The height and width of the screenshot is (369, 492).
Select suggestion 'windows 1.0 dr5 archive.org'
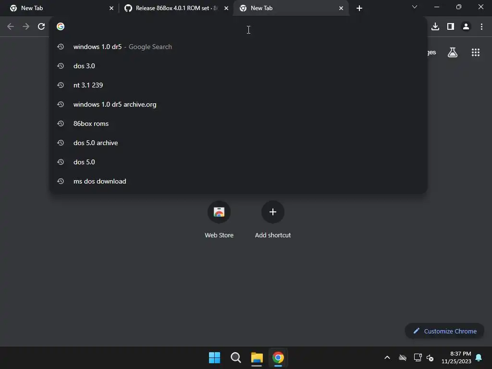click(238, 104)
